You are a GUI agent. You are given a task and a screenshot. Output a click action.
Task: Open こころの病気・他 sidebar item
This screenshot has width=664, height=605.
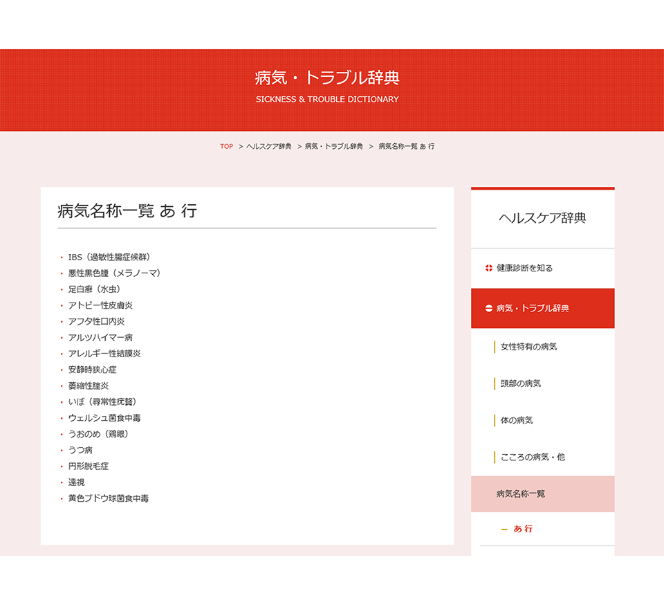533,458
